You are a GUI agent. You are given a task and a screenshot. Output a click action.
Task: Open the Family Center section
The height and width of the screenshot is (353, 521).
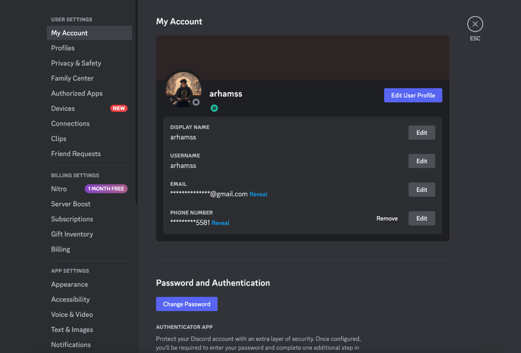click(72, 78)
